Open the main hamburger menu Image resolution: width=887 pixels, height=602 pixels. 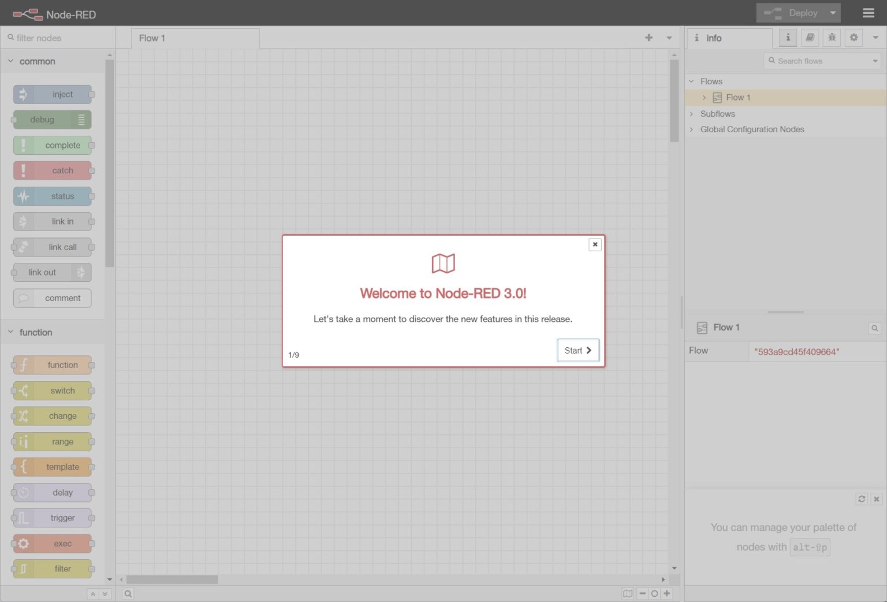(868, 12)
